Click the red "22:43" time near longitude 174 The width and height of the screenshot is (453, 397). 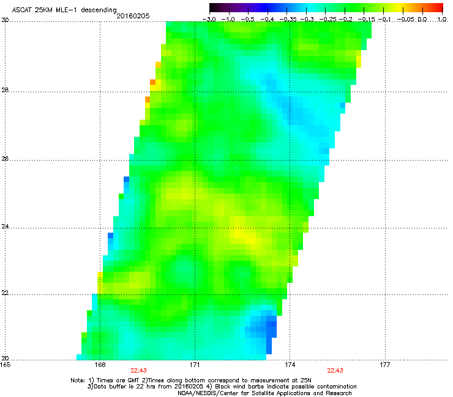point(335,371)
